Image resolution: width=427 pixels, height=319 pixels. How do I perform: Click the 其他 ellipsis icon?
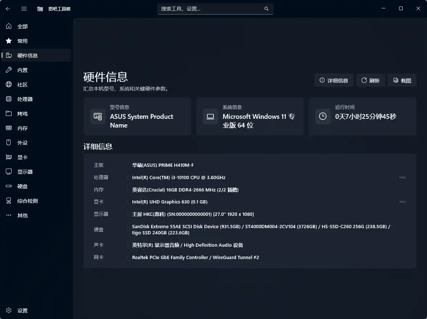[9, 215]
